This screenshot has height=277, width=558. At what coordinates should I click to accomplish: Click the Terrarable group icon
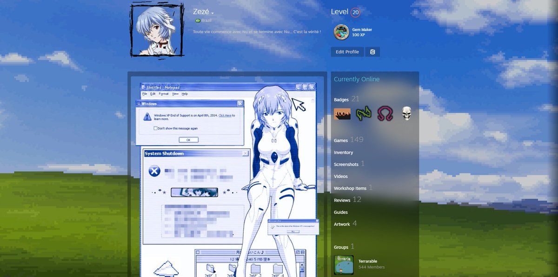click(x=344, y=264)
